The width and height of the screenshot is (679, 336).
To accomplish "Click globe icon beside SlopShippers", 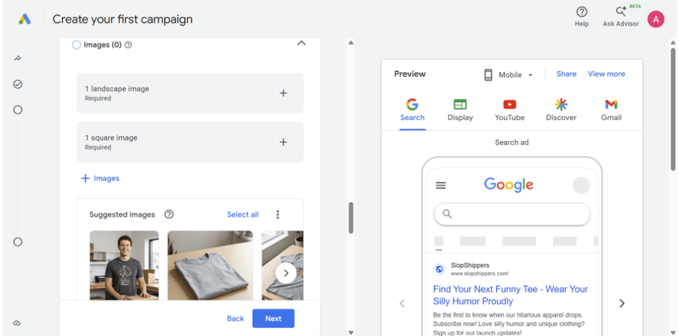I will click(x=440, y=269).
